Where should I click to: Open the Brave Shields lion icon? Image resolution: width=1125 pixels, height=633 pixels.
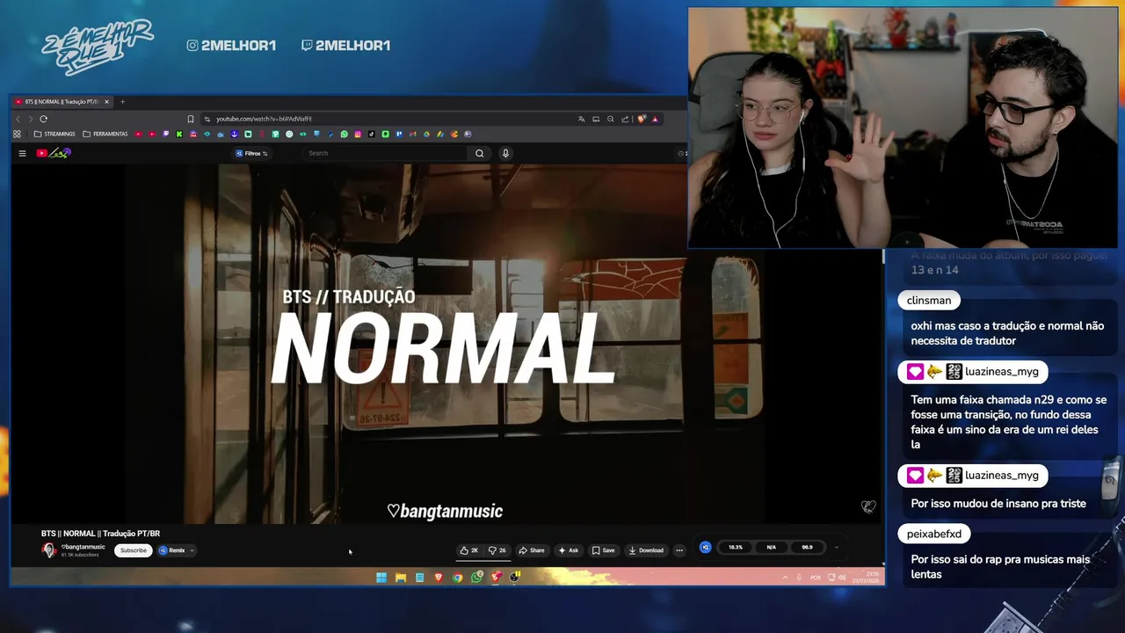[642, 119]
